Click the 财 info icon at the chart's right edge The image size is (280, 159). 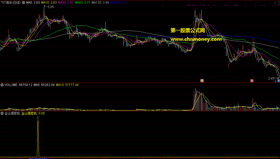(x=278, y=81)
